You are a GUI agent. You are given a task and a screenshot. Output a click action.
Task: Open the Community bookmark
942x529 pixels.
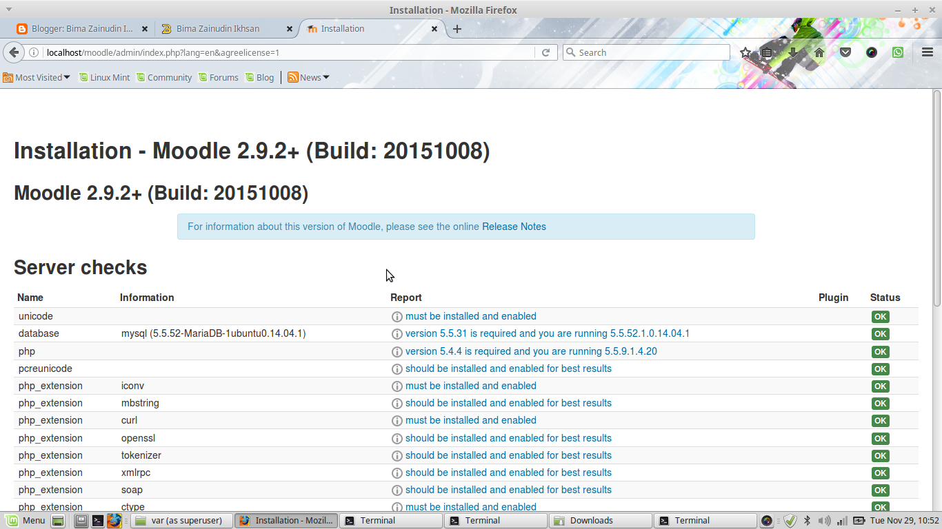[x=164, y=77]
